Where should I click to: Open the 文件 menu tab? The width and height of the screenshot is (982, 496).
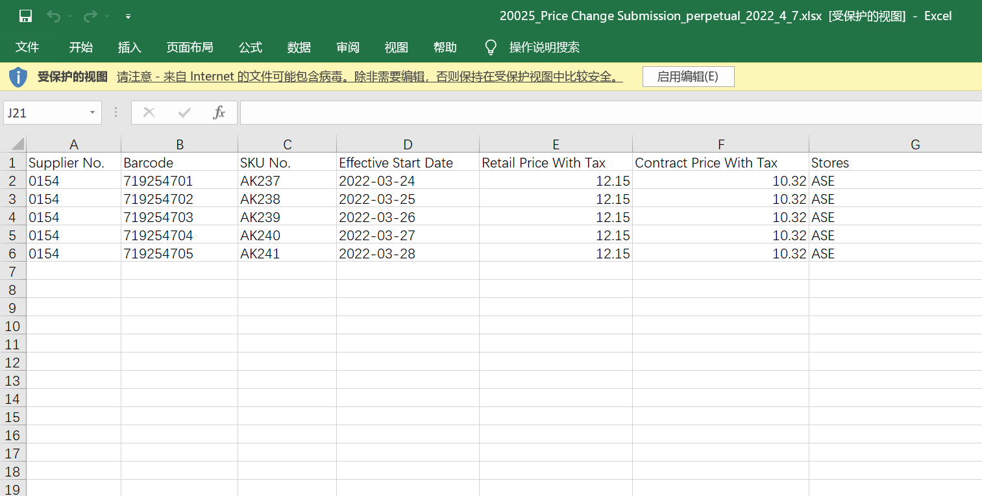coord(27,47)
